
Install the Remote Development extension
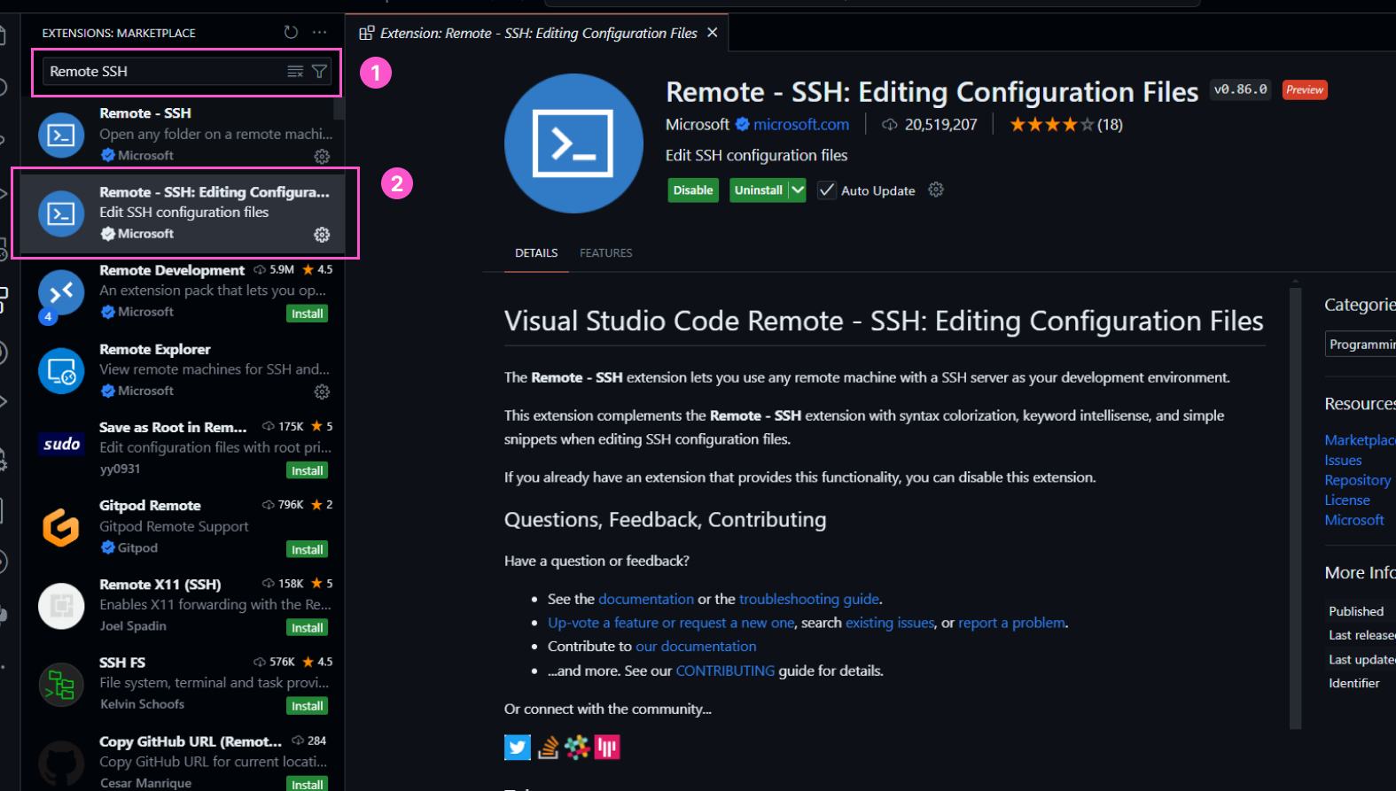[308, 314]
